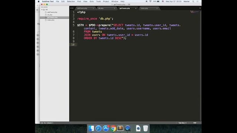The height and width of the screenshot is (133, 237).
Task: Open the Trash in the Dock
Action: click(x=146, y=128)
